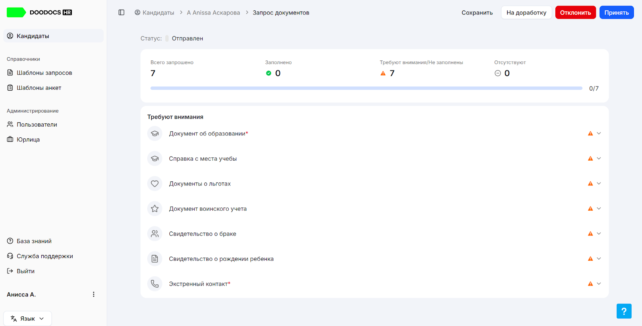Click the blue Принять button

click(616, 12)
